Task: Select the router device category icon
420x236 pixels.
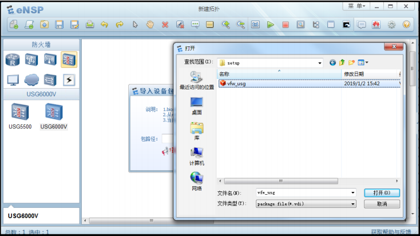Action: point(14,59)
